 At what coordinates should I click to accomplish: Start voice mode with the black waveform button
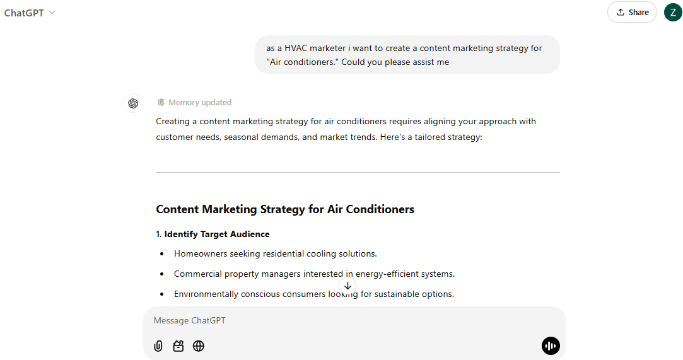(x=551, y=345)
